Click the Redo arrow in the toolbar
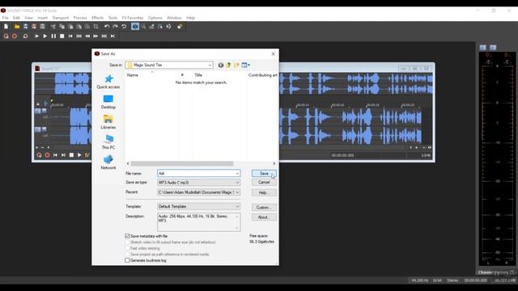 115,27
